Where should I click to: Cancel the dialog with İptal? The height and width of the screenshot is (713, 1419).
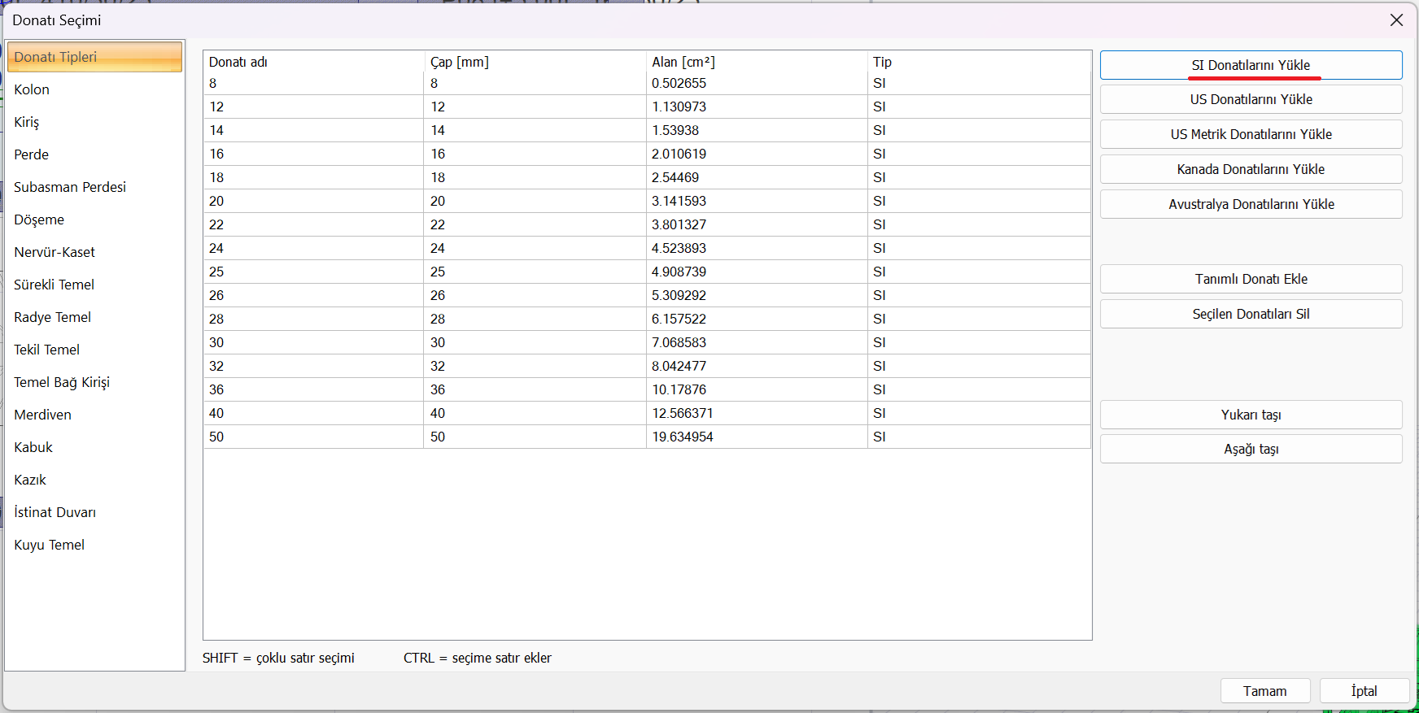tap(1364, 691)
